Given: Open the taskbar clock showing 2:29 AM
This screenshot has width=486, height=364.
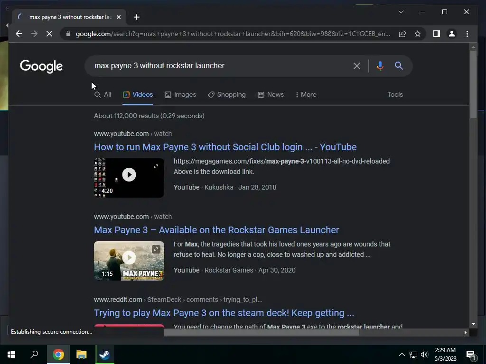Looking at the screenshot, I should [x=445, y=355].
